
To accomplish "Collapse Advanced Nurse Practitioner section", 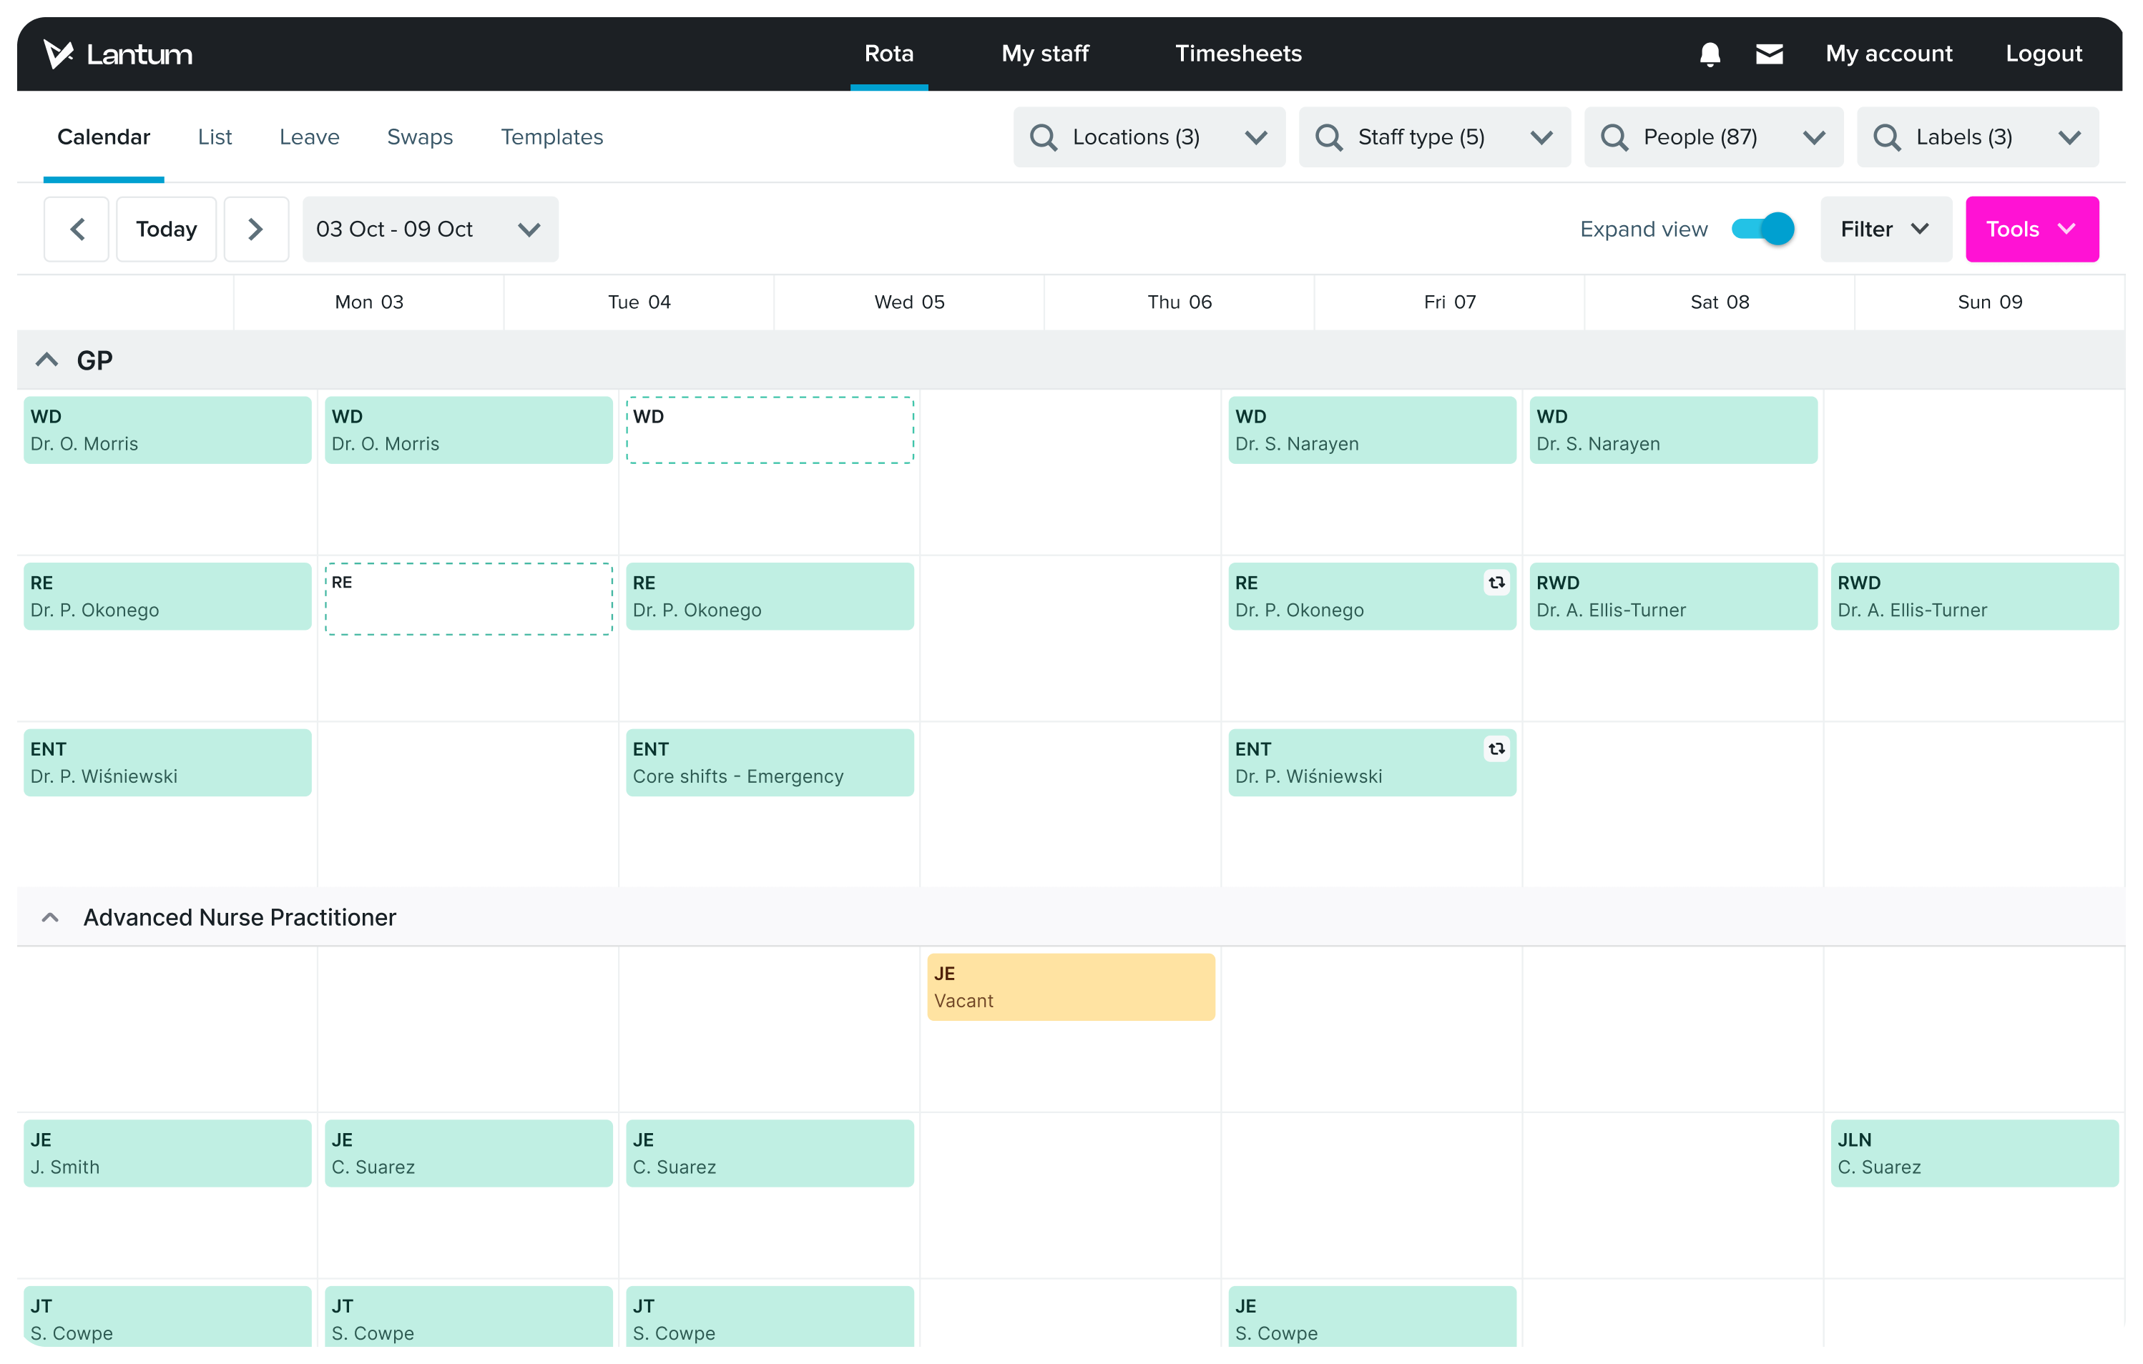I will [51, 916].
